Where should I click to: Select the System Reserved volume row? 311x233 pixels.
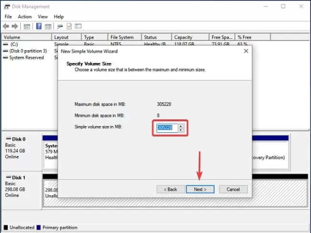[x=26, y=58]
